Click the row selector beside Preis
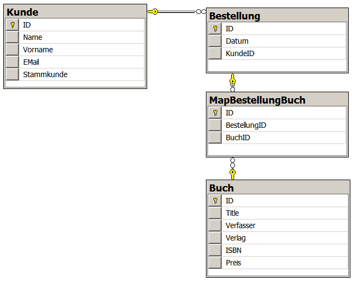This screenshot has width=352, height=281. point(215,263)
